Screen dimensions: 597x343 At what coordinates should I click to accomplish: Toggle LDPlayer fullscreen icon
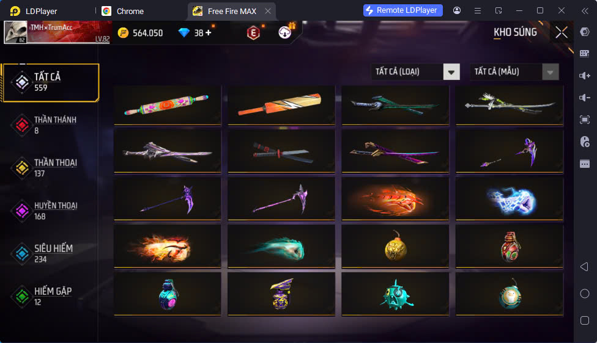coord(584,120)
